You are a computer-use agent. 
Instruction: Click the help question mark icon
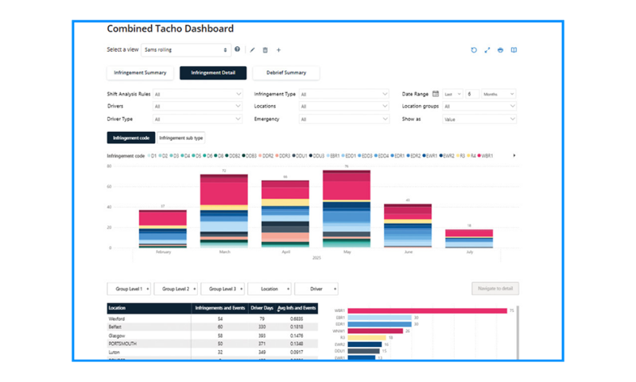coord(237,49)
